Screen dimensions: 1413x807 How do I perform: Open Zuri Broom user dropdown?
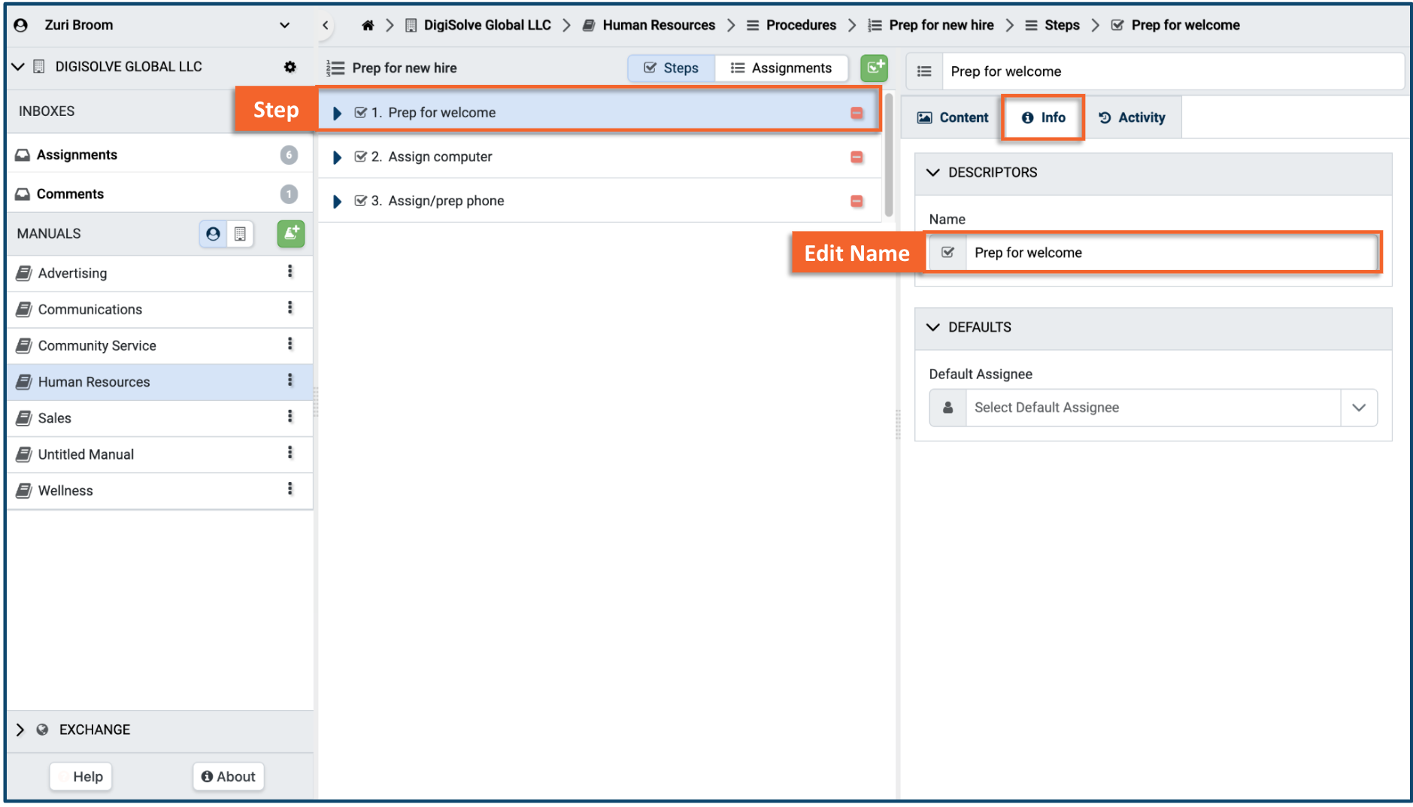pyautogui.click(x=285, y=25)
